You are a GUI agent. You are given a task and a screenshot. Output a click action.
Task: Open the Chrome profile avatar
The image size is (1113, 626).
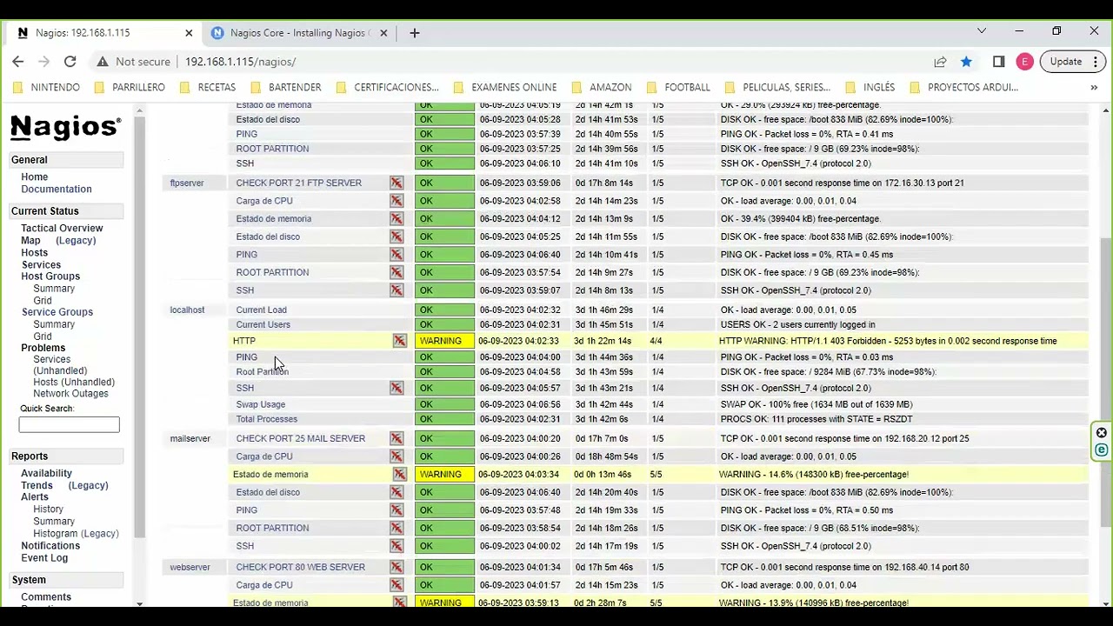[x=1025, y=62]
